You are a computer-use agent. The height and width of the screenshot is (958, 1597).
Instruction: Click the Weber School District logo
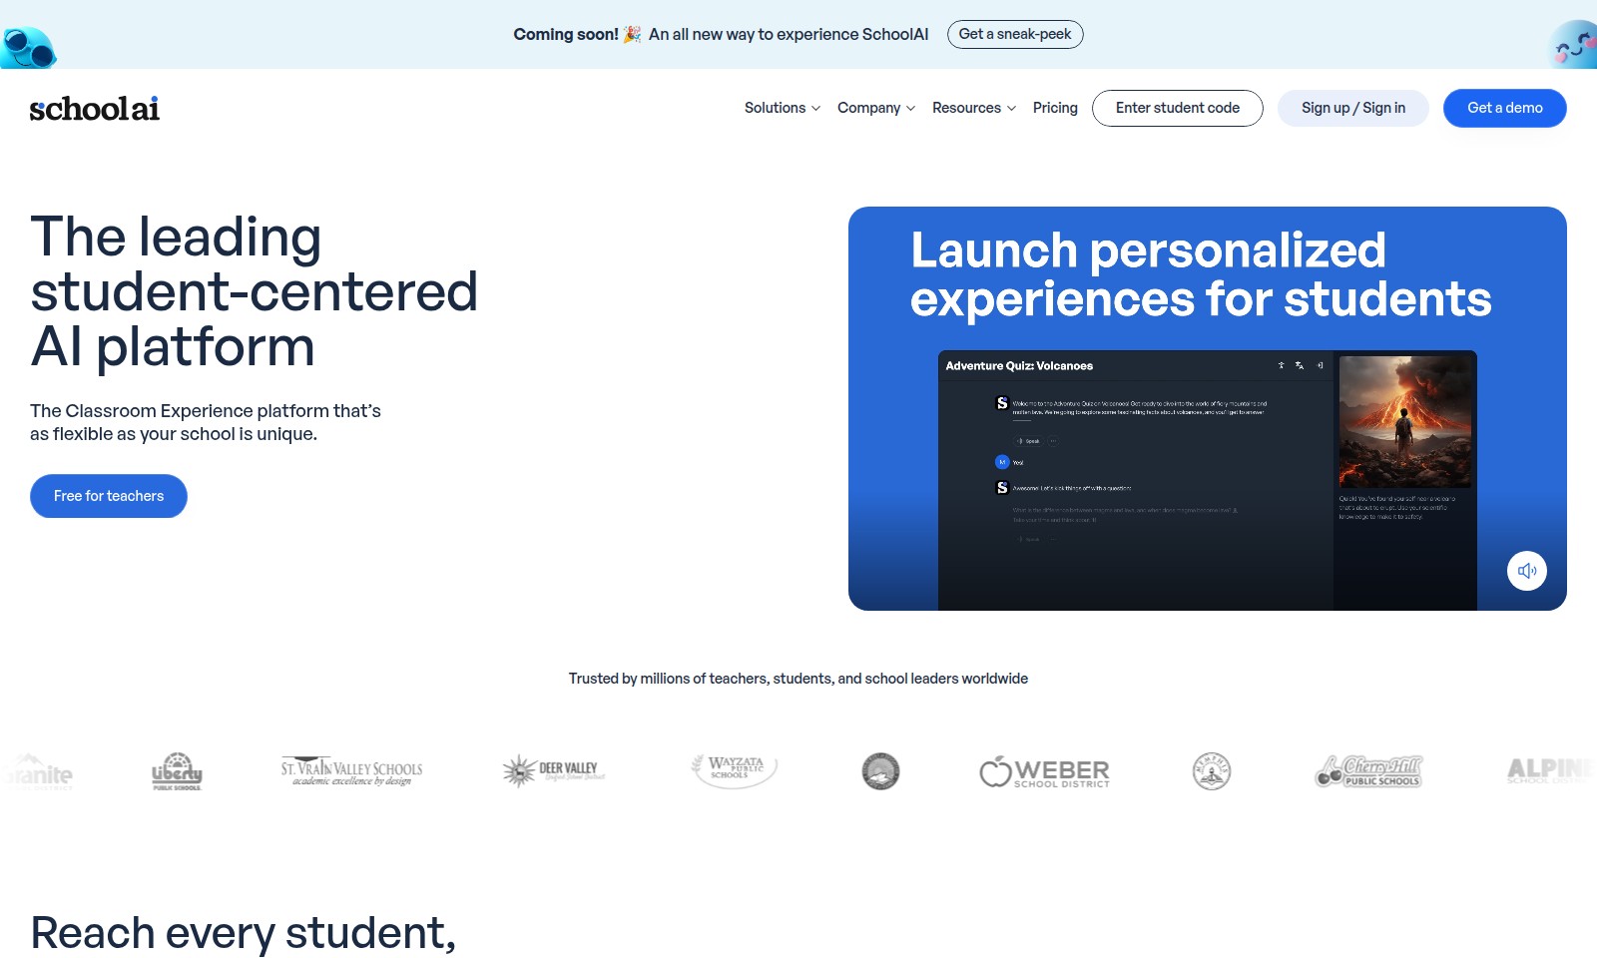coord(1044,771)
